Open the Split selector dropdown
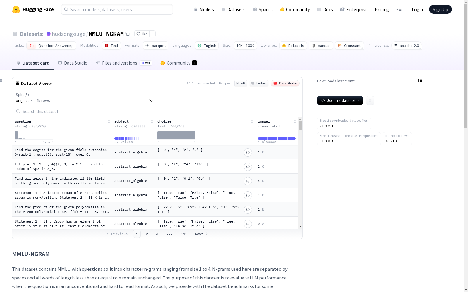 tap(85, 98)
